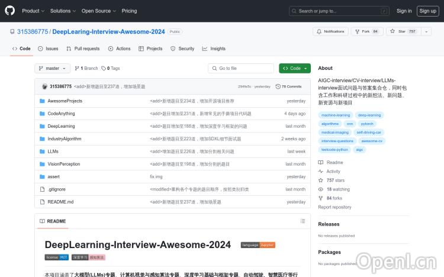Click the author avatar 315386775
The image size is (444, 277).
tap(44, 86)
